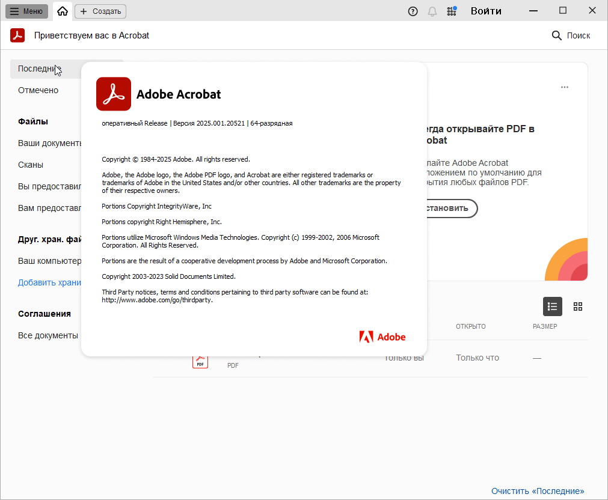
Task: Open the Меню hamburger button
Action: (x=26, y=11)
